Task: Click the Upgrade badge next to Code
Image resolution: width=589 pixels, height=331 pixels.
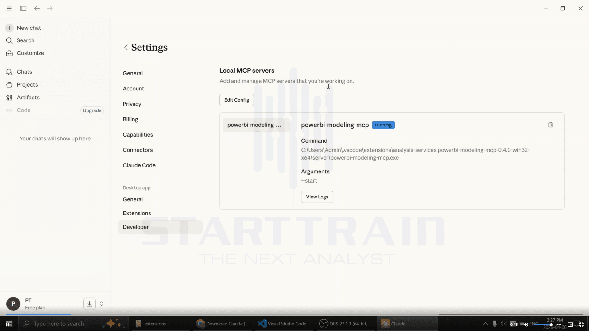Action: pos(92,110)
